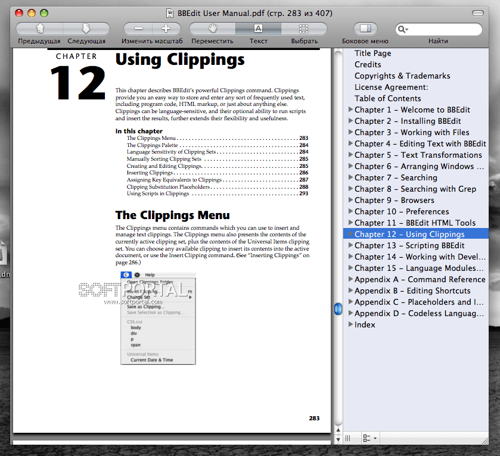Screen dimensions: 500x456
Task: Click 'Using Clippings' chapter heading
Action: pyautogui.click(x=180, y=60)
